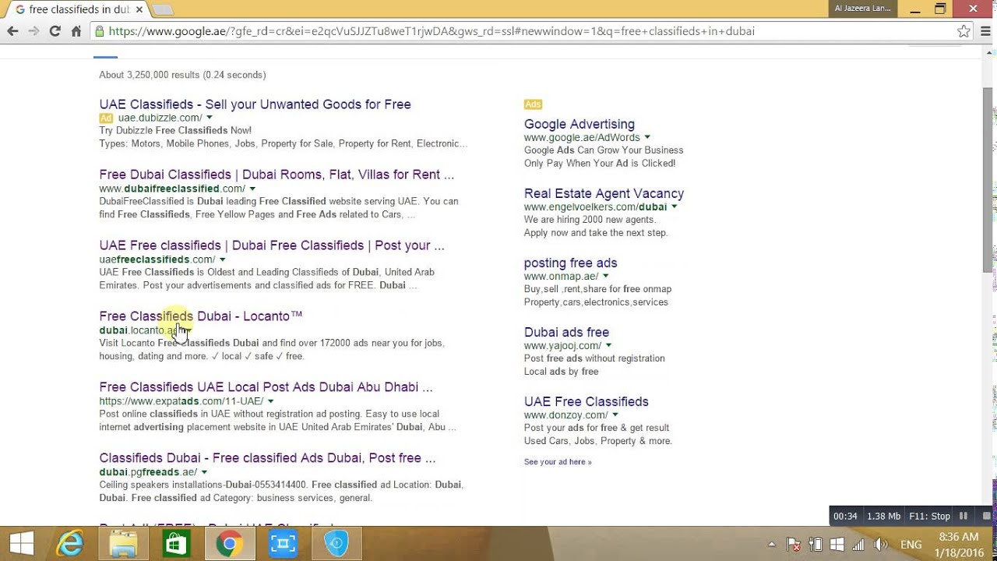
Task: Show hidden system tray icons
Action: (772, 545)
